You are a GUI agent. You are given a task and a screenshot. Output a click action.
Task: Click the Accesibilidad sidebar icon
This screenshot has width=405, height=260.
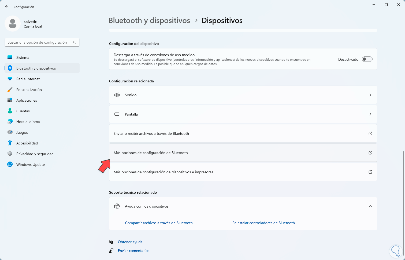click(x=10, y=143)
